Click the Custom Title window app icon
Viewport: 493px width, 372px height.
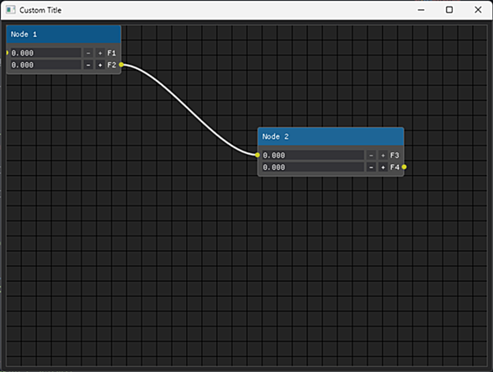[10, 10]
